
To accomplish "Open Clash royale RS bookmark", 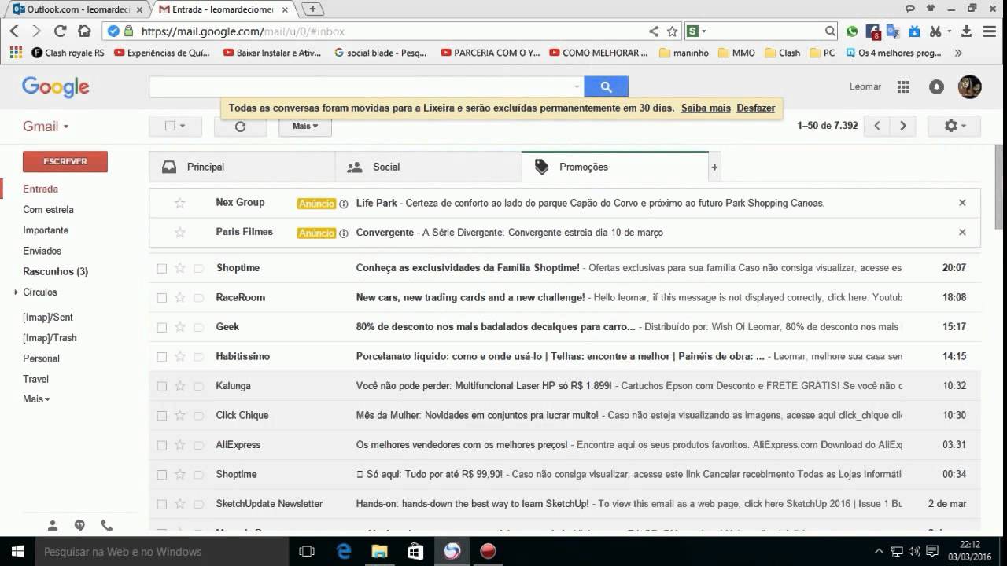I will [68, 53].
